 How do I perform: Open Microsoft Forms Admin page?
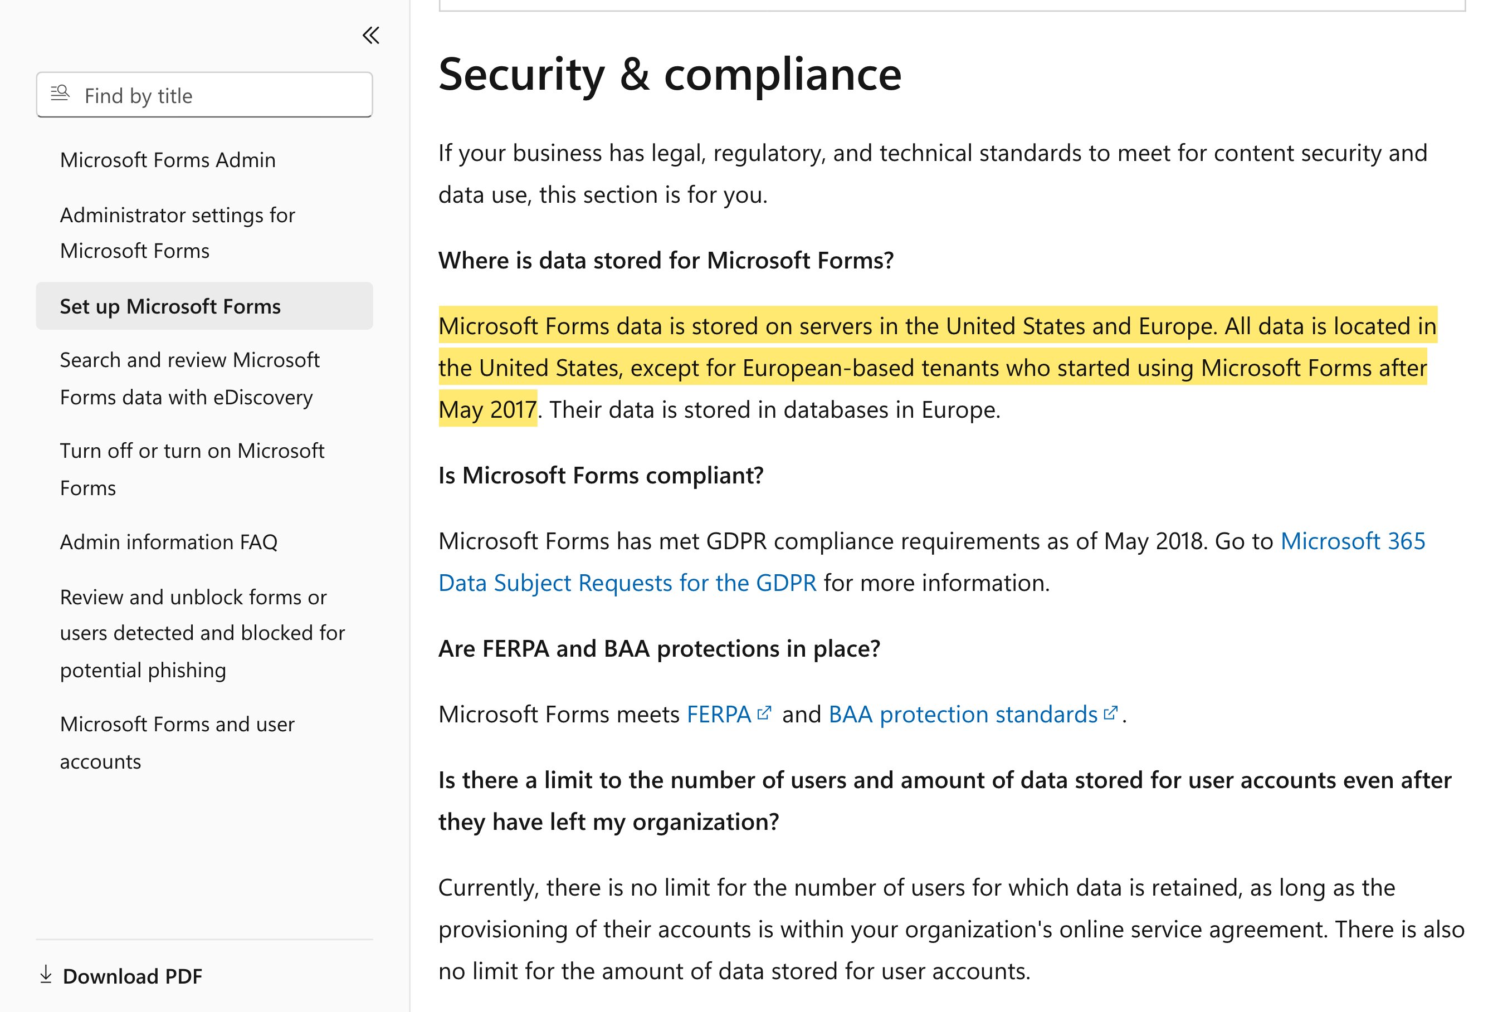pos(168,160)
